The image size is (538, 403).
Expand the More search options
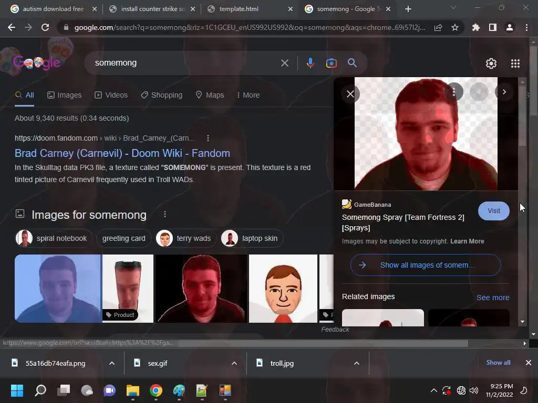[248, 96]
